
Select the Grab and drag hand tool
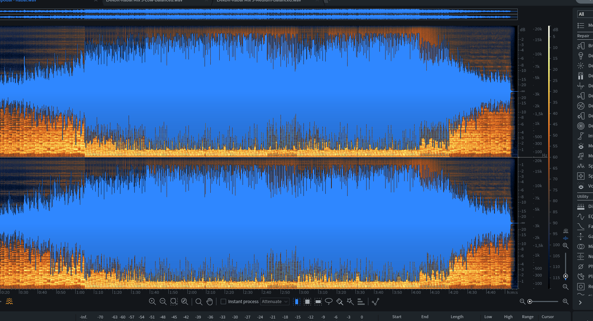coord(210,302)
